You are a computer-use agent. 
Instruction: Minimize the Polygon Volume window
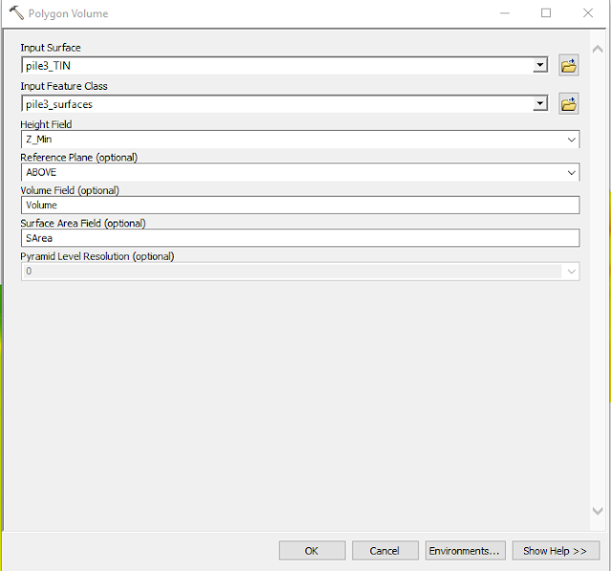[x=505, y=13]
